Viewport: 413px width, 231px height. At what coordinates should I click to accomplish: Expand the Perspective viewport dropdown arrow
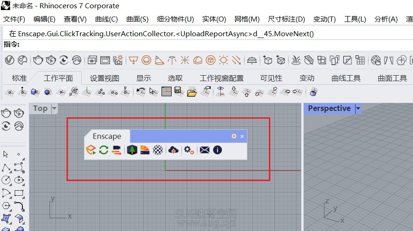click(x=358, y=108)
